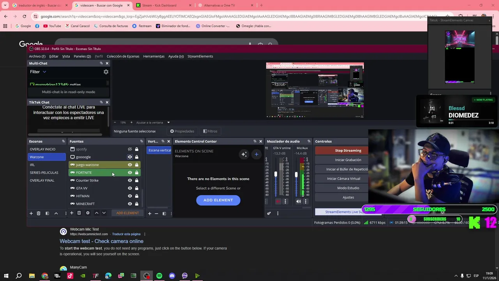The width and height of the screenshot is (499, 281).
Task: Undock the Mezclador de audio panel
Action: point(309,141)
